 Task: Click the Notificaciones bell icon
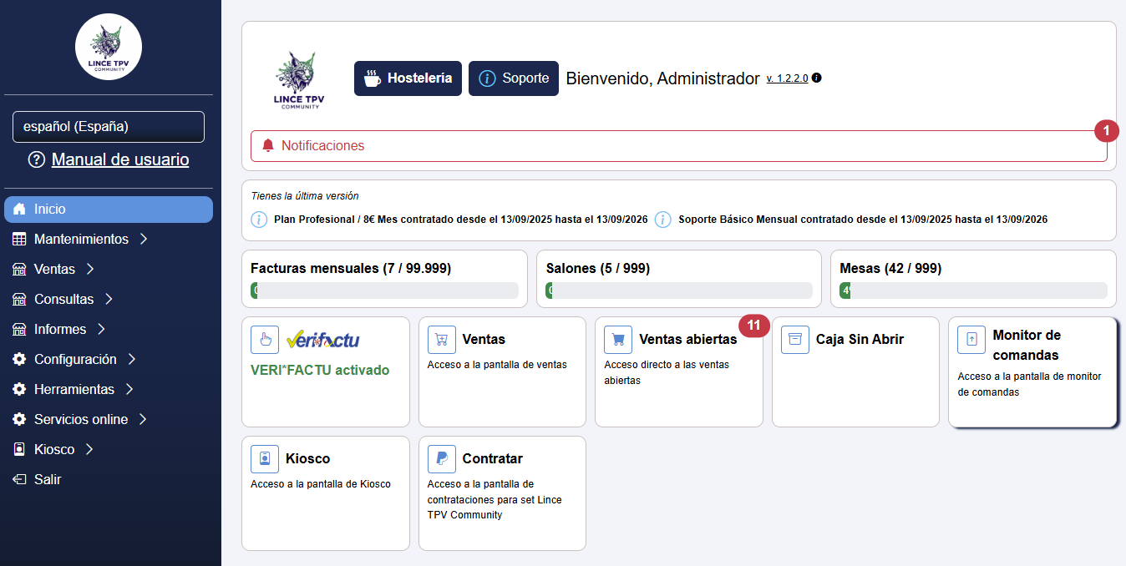point(268,146)
